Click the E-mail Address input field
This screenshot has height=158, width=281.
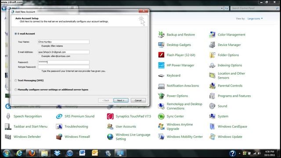click(64, 52)
